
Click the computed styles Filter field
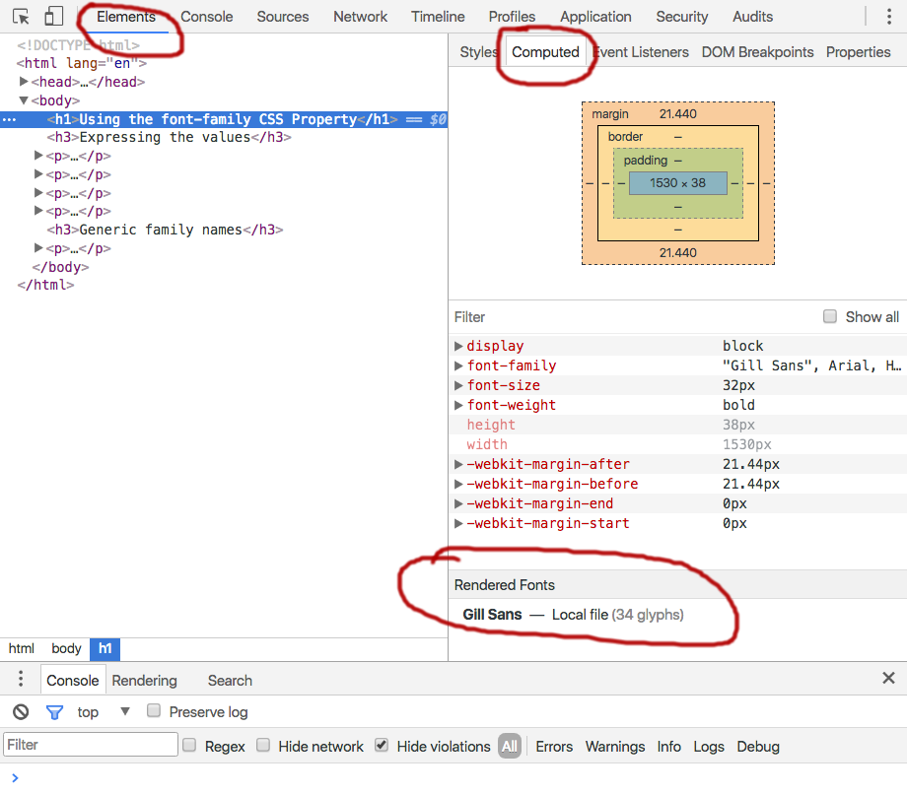coord(633,317)
